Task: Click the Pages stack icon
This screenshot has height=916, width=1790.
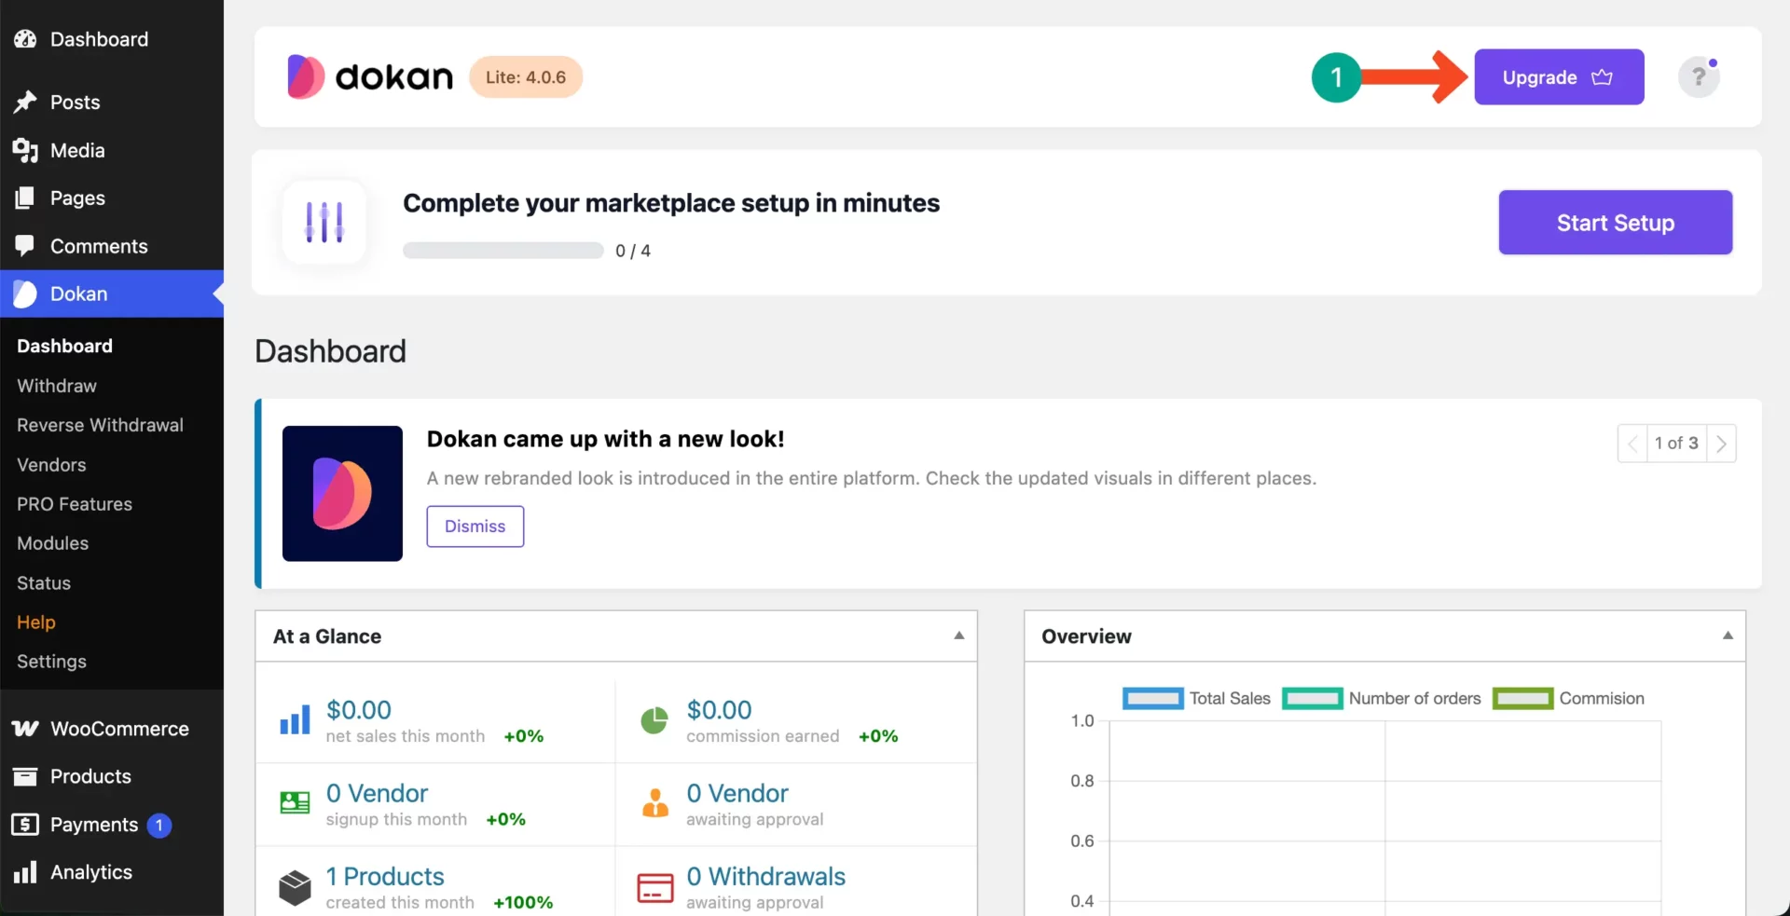Action: (25, 198)
